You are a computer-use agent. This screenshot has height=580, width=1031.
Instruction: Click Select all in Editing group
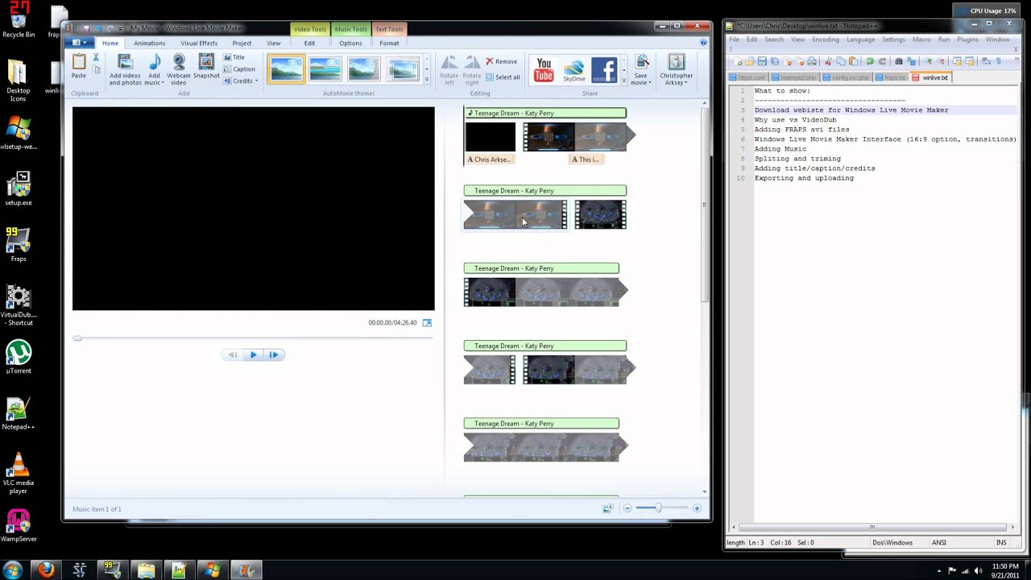click(x=503, y=77)
